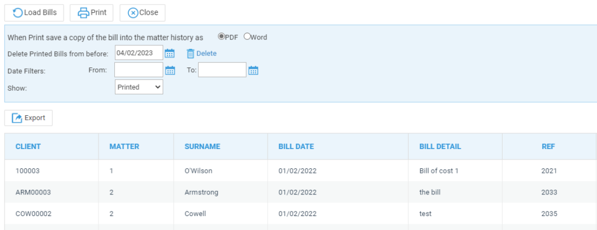Click bill detail 'test'
The image size is (597, 230).
point(425,214)
